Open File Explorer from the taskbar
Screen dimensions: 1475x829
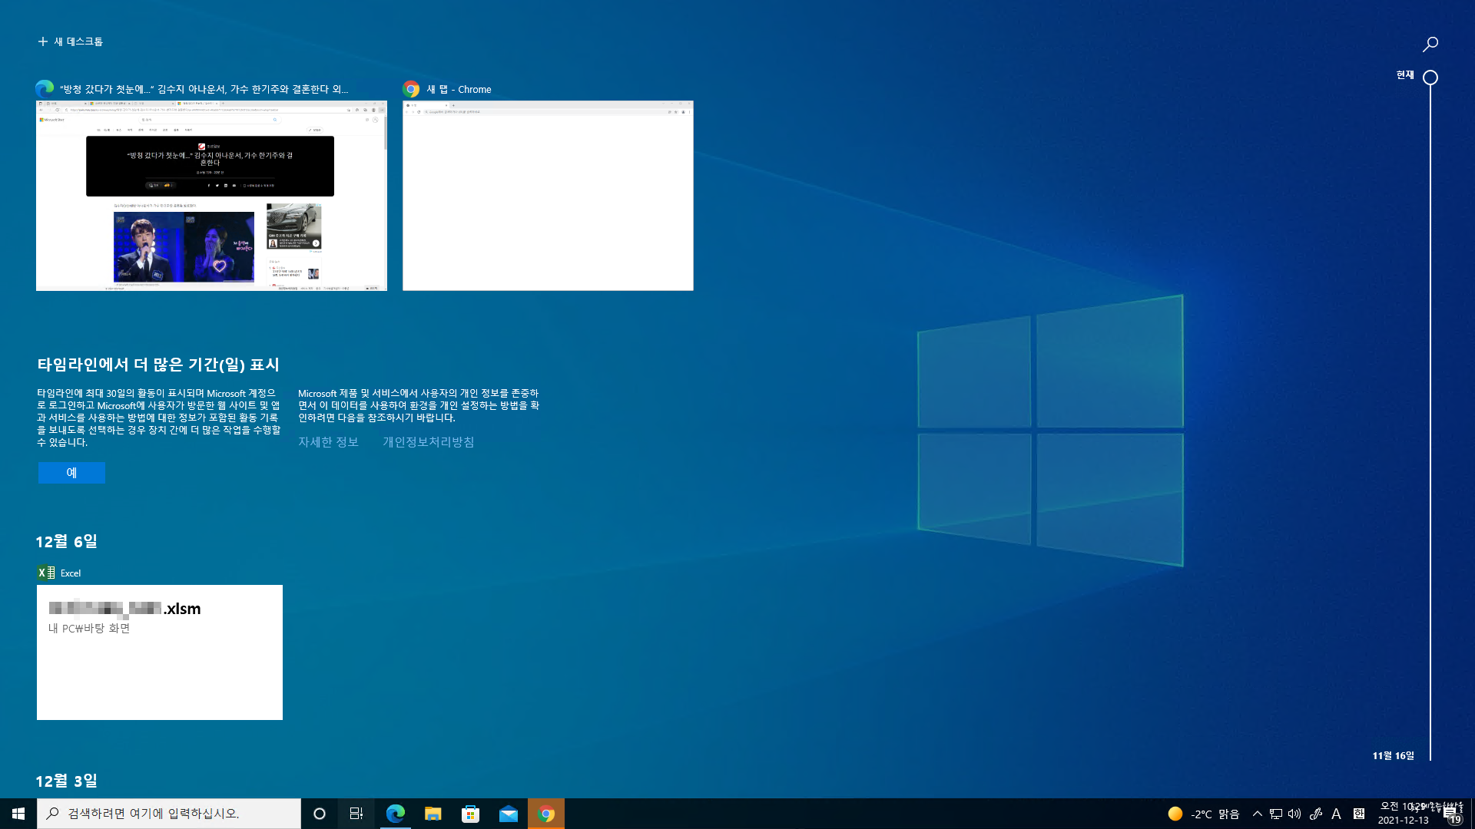433,814
